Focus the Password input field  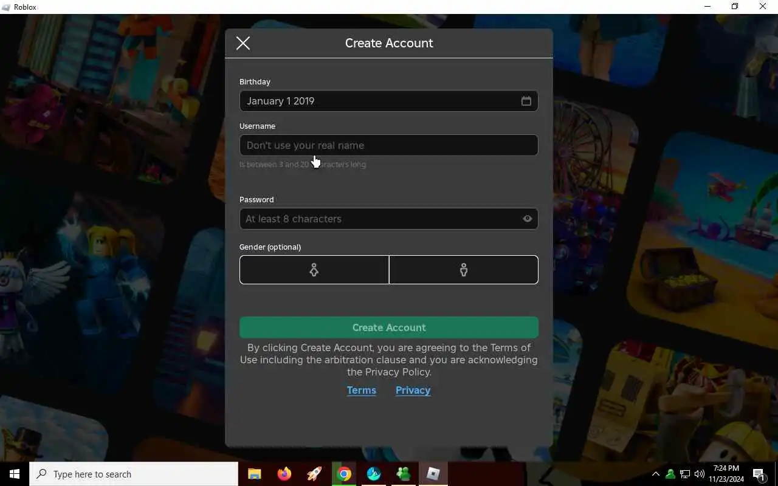389,219
